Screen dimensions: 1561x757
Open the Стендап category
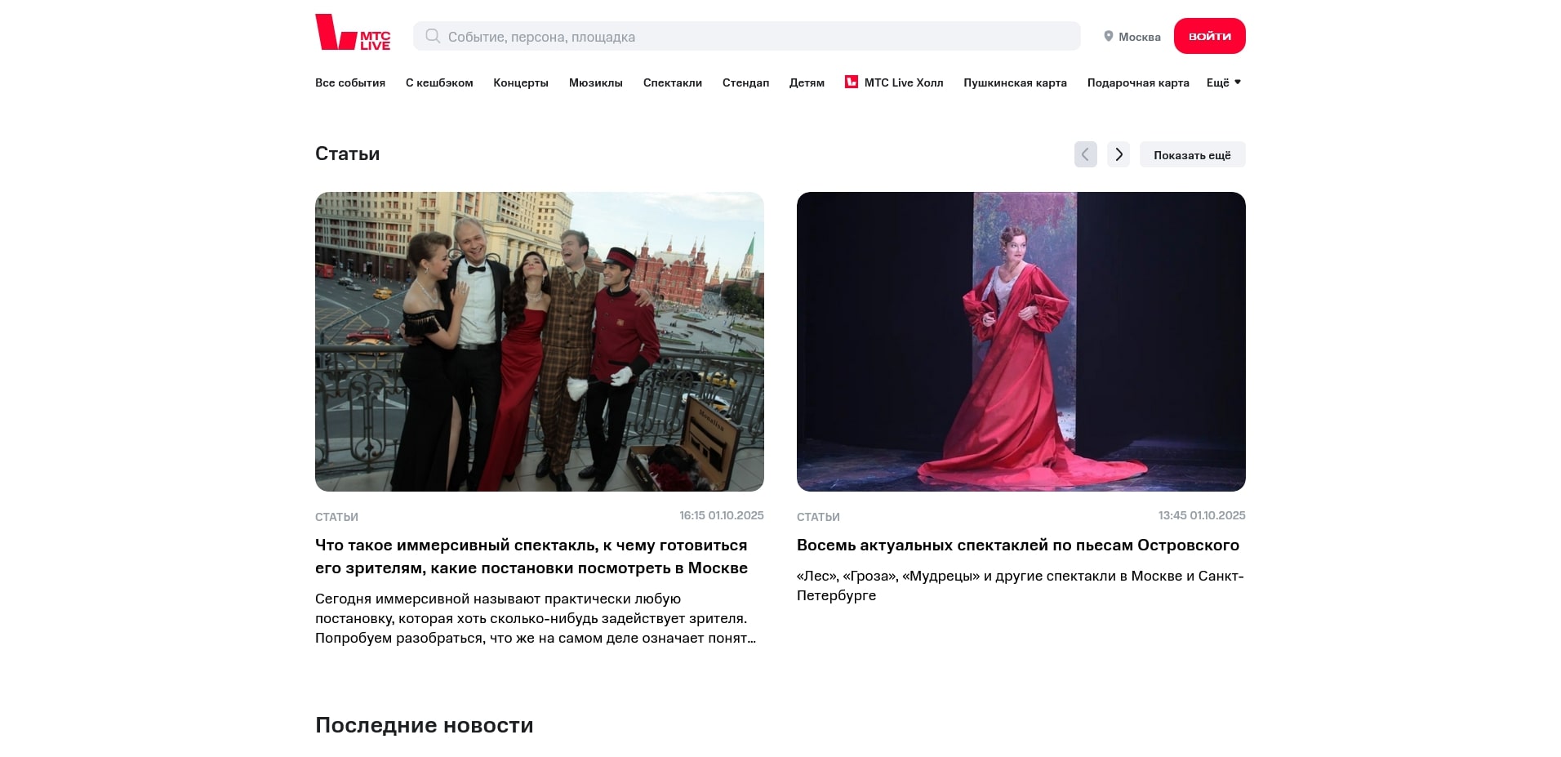click(745, 82)
